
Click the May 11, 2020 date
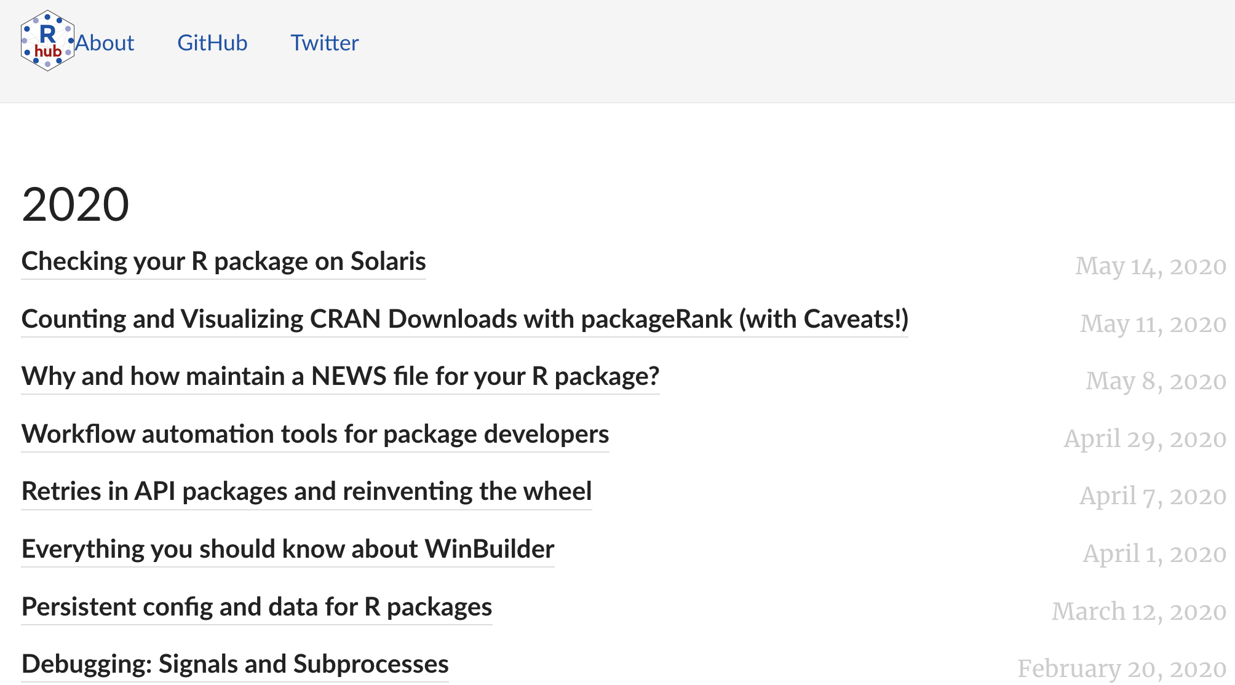click(x=1153, y=324)
